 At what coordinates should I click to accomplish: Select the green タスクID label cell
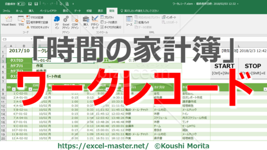point(19,60)
